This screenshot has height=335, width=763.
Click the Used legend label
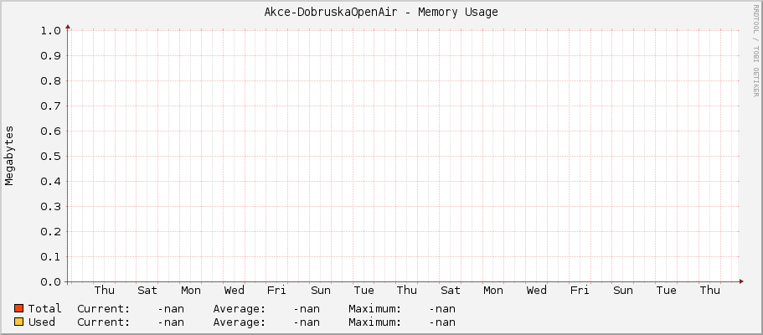(42, 322)
